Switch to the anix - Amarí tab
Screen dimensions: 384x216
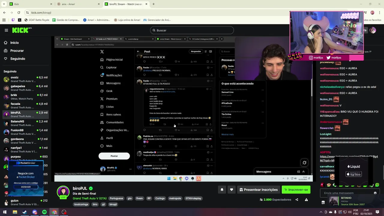coord(78,4)
